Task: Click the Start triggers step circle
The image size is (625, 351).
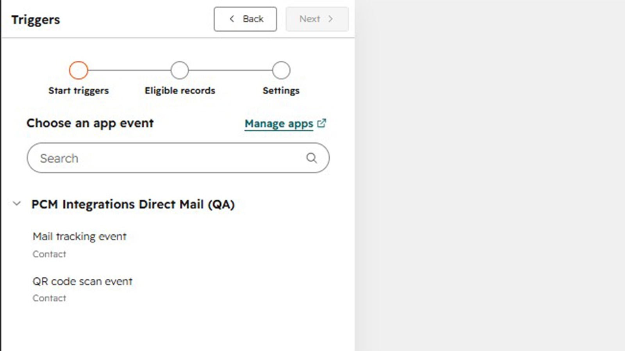Action: coord(79,71)
